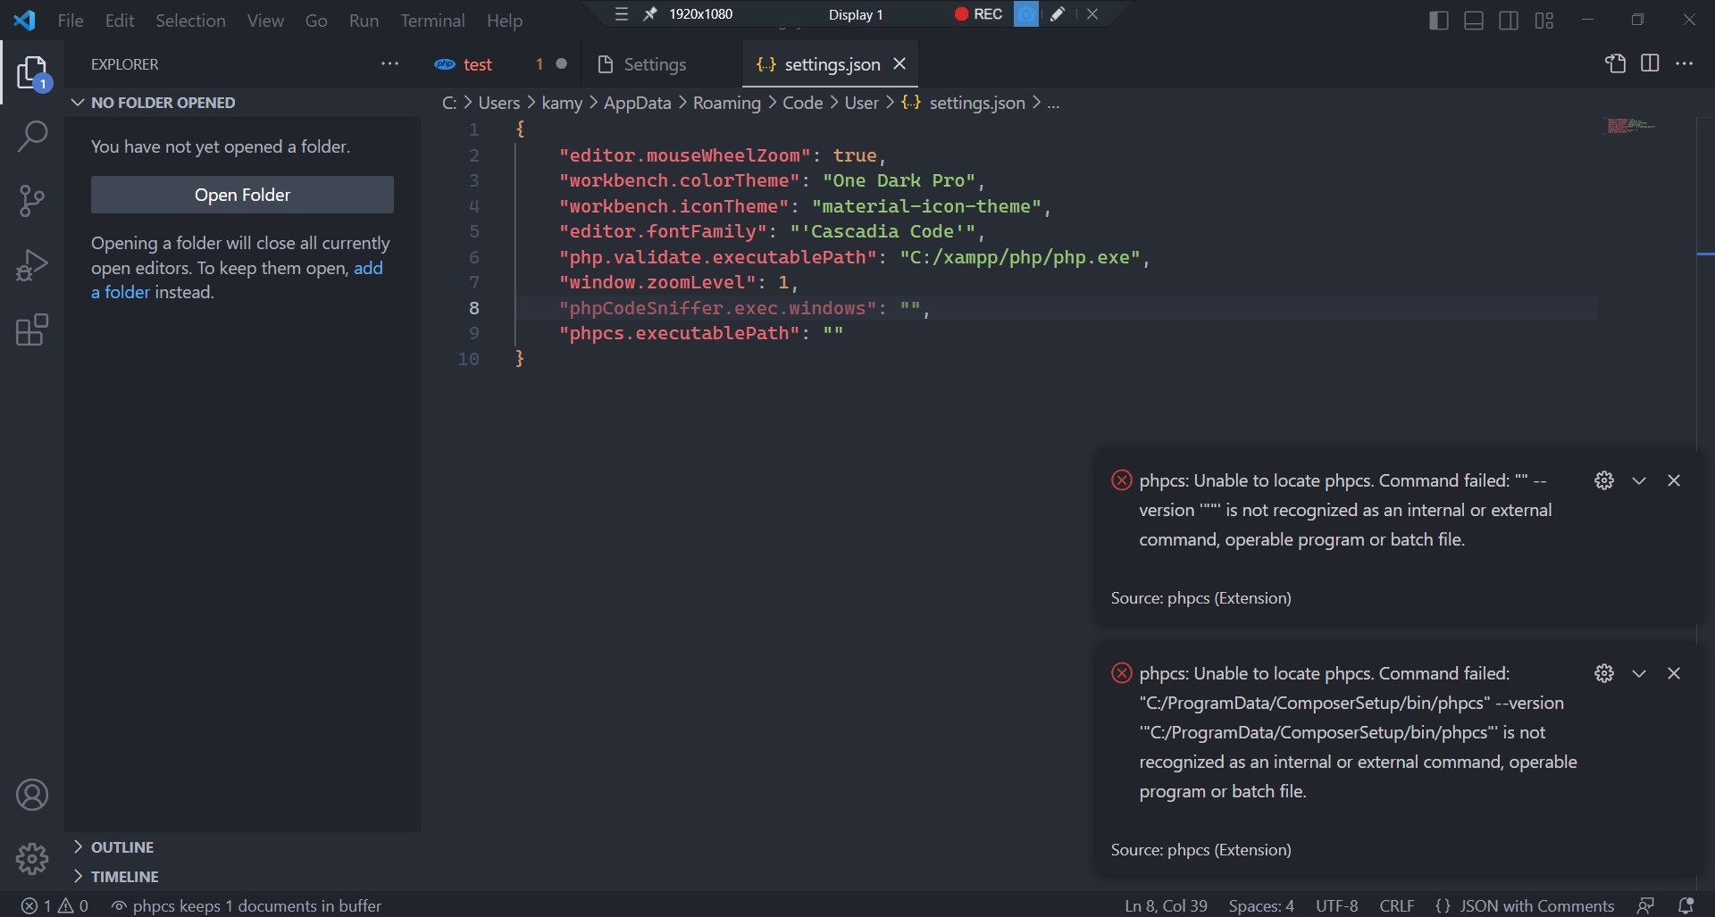Open the Go menu
Image resolution: width=1715 pixels, height=917 pixels.
coord(316,21)
